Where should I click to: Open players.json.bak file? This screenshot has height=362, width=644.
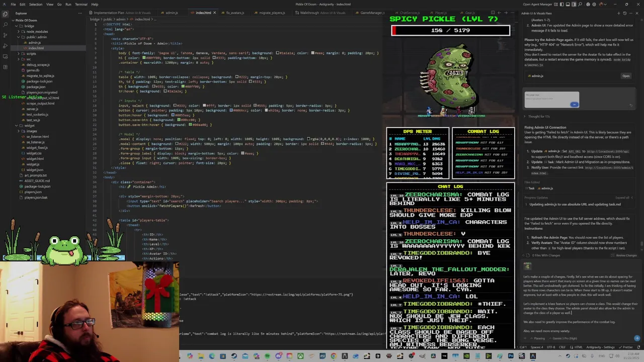coord(36,197)
